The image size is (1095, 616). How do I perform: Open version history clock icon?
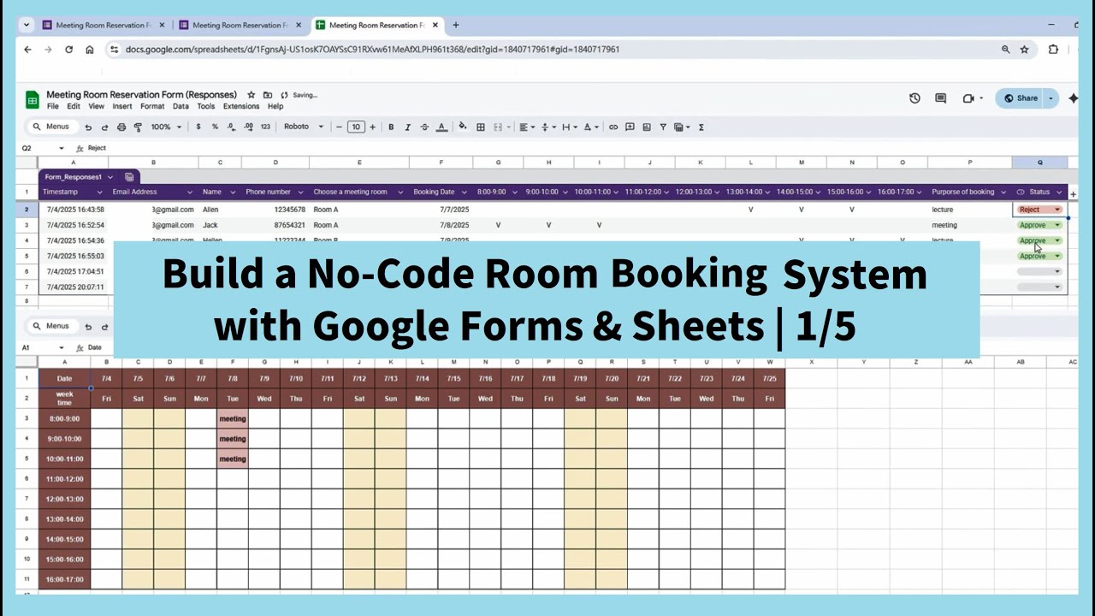pyautogui.click(x=914, y=98)
